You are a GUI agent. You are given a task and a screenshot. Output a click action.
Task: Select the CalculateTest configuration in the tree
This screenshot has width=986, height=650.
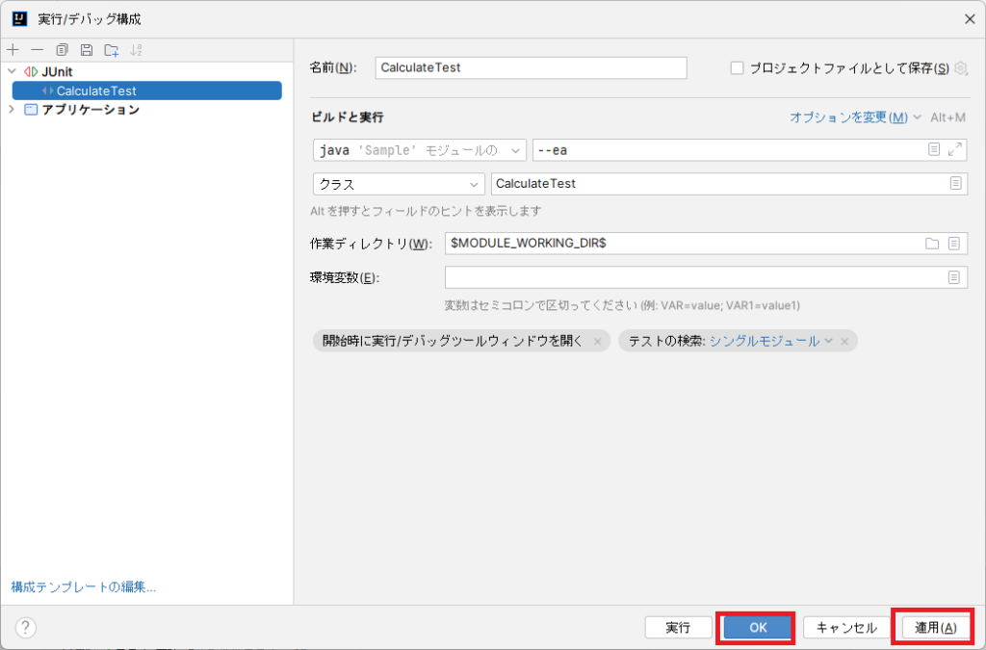pos(147,91)
